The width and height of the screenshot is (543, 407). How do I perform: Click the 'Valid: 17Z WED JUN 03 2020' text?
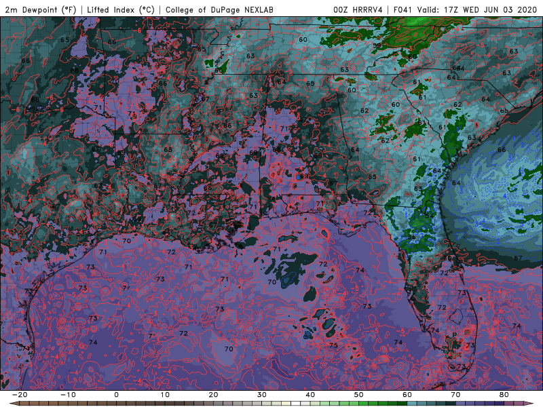coord(477,9)
